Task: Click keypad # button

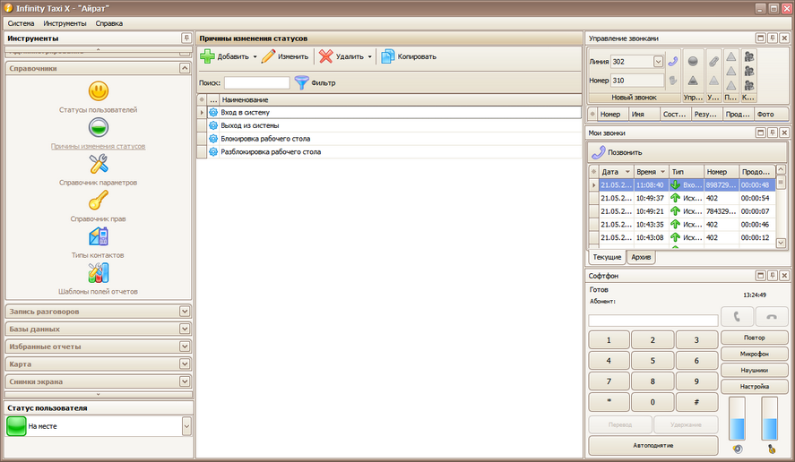Action: tap(696, 402)
